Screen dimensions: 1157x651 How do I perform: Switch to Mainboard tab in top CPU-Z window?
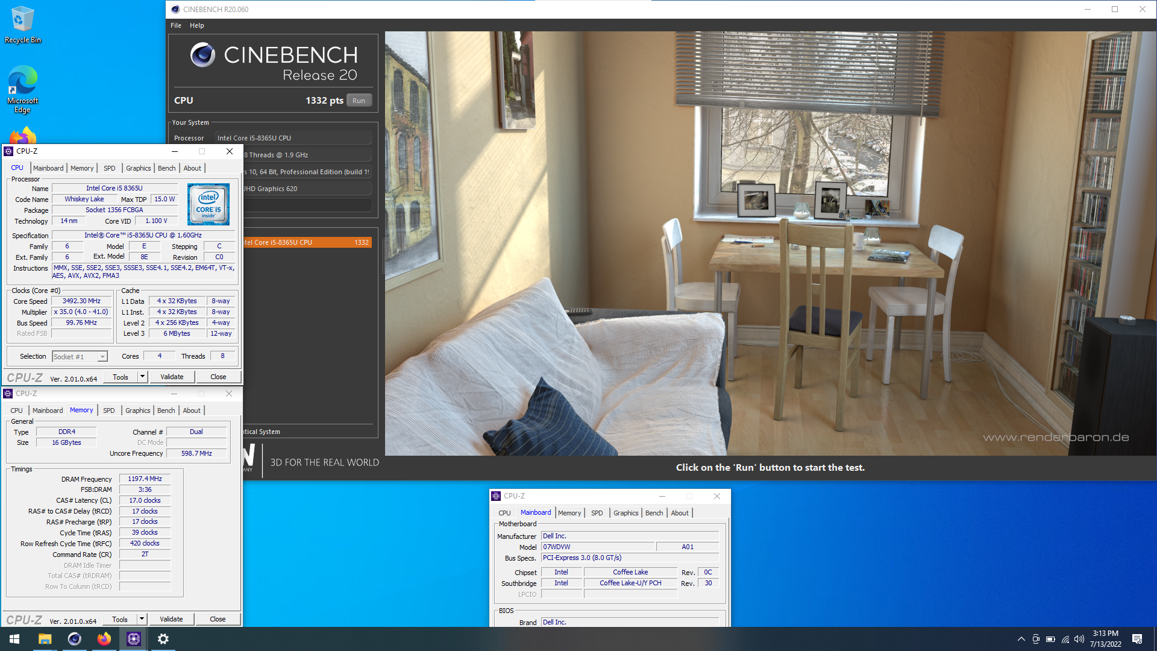[48, 168]
